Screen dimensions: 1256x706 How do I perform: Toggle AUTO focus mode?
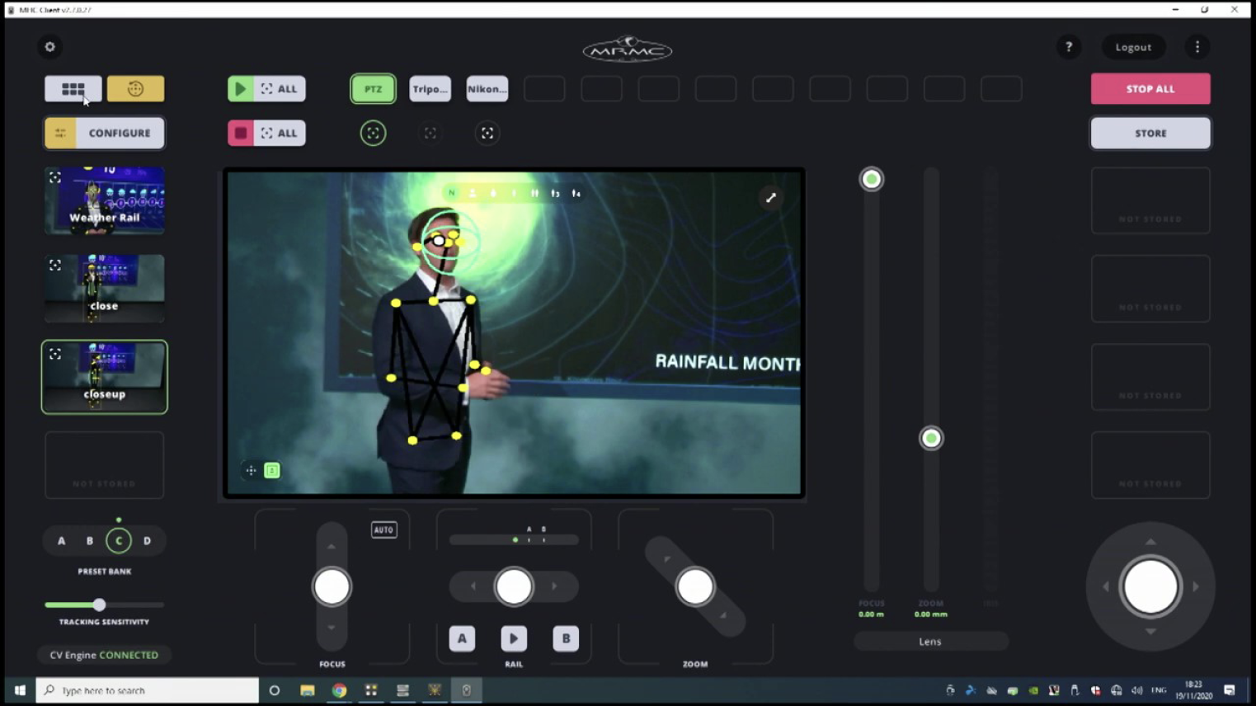(383, 529)
